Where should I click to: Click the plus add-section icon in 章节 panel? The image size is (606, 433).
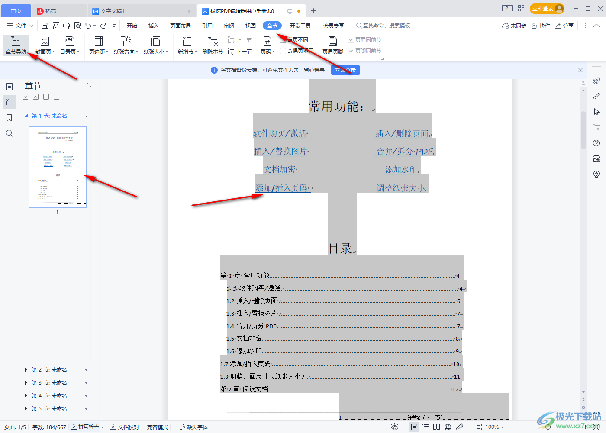coord(46,97)
